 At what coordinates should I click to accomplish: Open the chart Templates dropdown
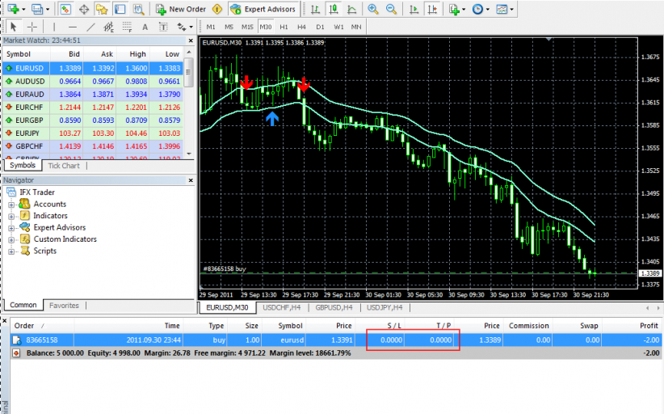[x=505, y=10]
